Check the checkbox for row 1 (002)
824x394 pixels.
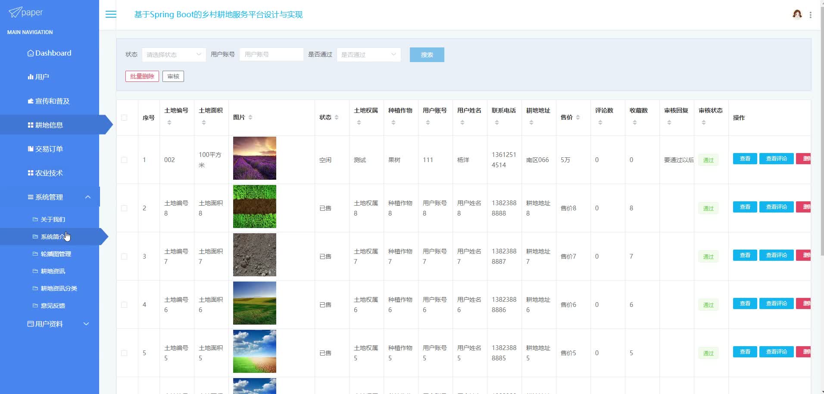click(124, 160)
